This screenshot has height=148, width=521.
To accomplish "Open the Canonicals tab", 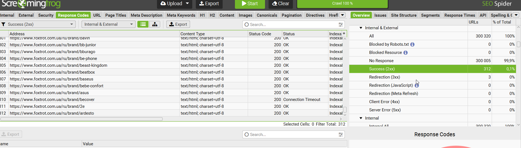I will (x=267, y=15).
